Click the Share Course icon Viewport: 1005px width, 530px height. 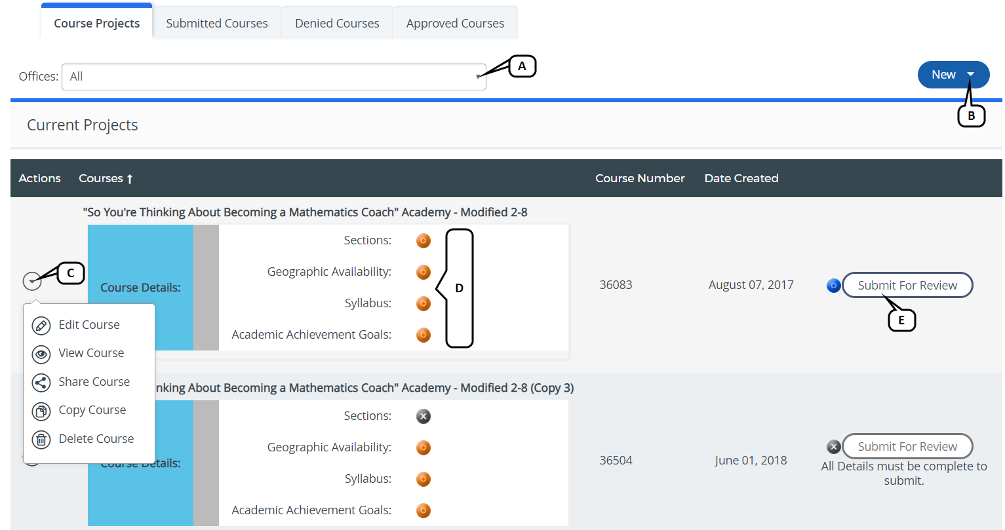point(41,383)
